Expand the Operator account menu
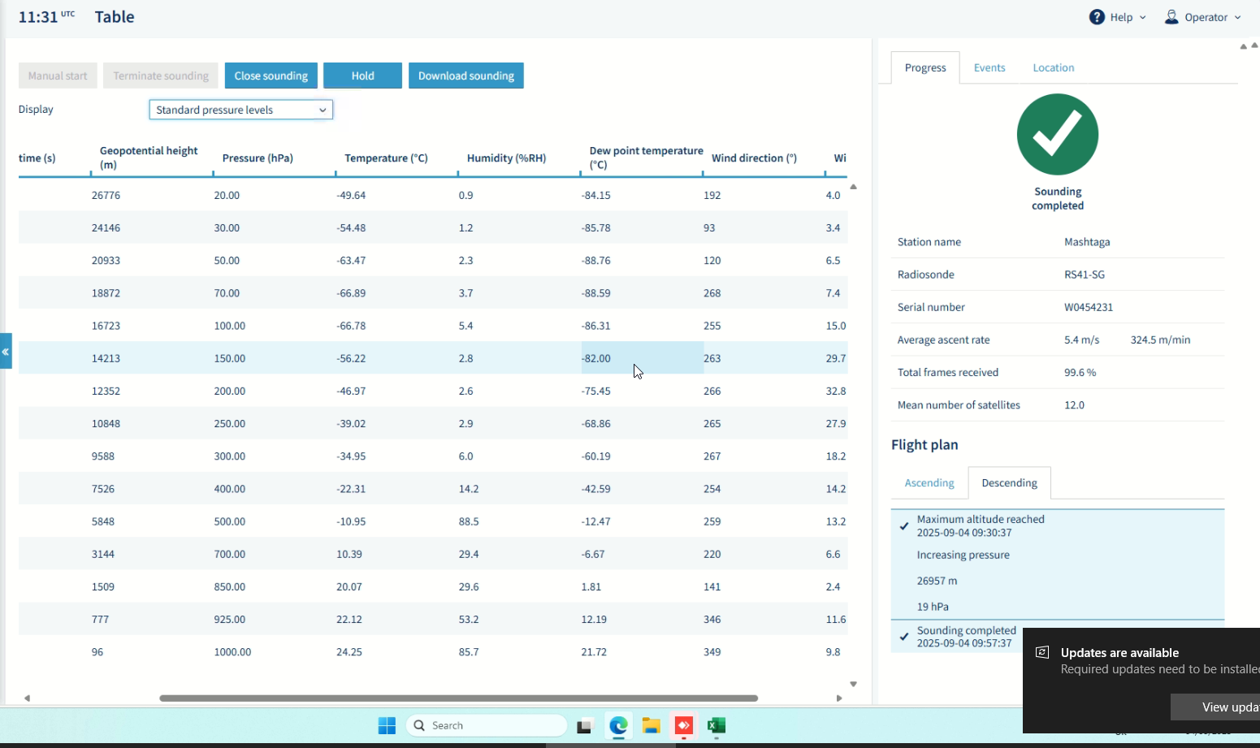 (x=1238, y=17)
